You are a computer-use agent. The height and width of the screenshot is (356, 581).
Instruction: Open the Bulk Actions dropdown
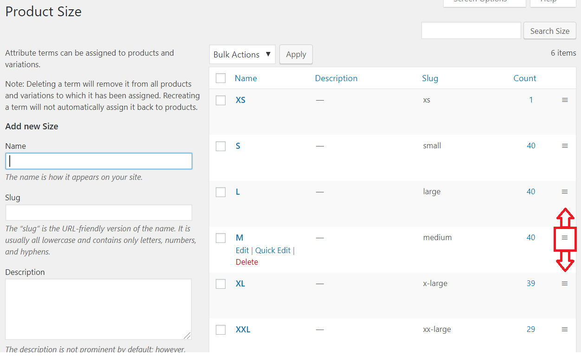pyautogui.click(x=242, y=54)
